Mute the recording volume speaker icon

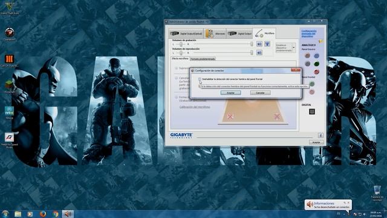point(259,44)
